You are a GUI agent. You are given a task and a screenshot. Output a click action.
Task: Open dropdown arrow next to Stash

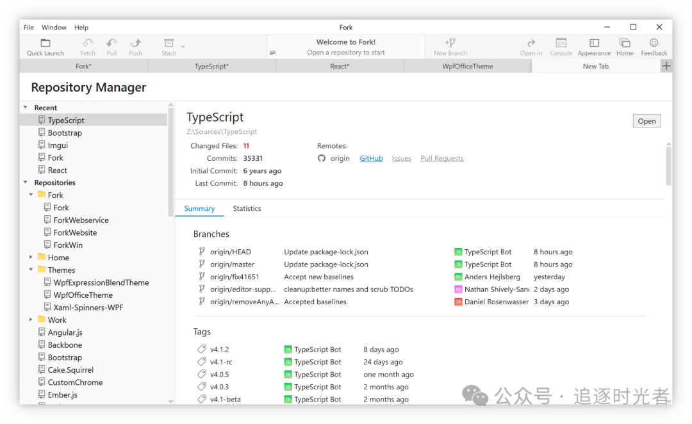pyautogui.click(x=183, y=46)
